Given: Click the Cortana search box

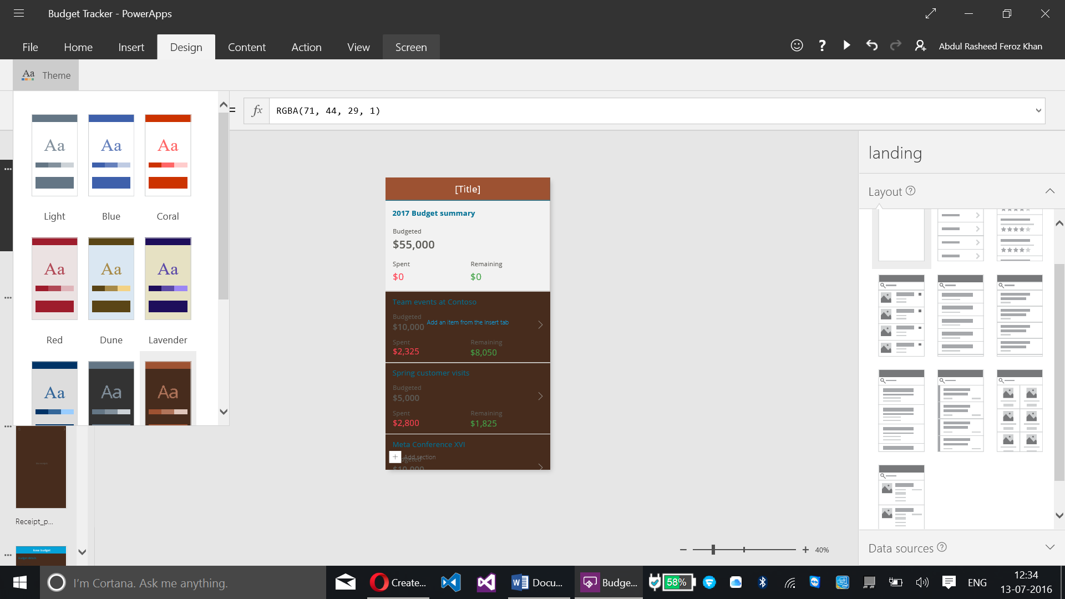Looking at the screenshot, I should (x=183, y=582).
